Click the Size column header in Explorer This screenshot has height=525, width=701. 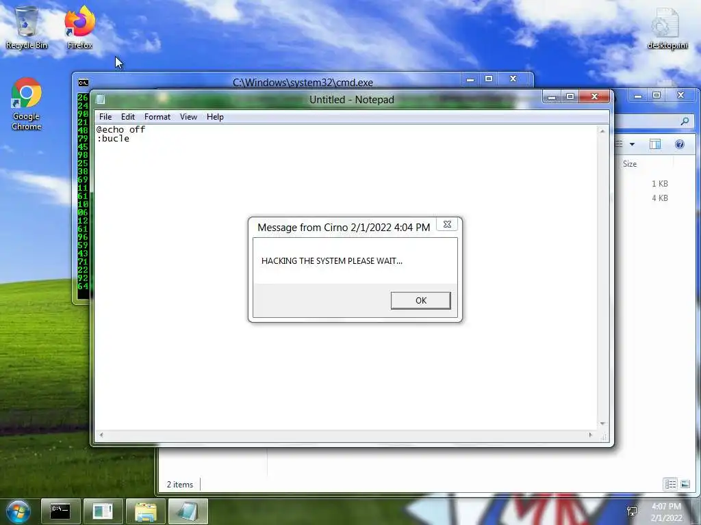(630, 164)
